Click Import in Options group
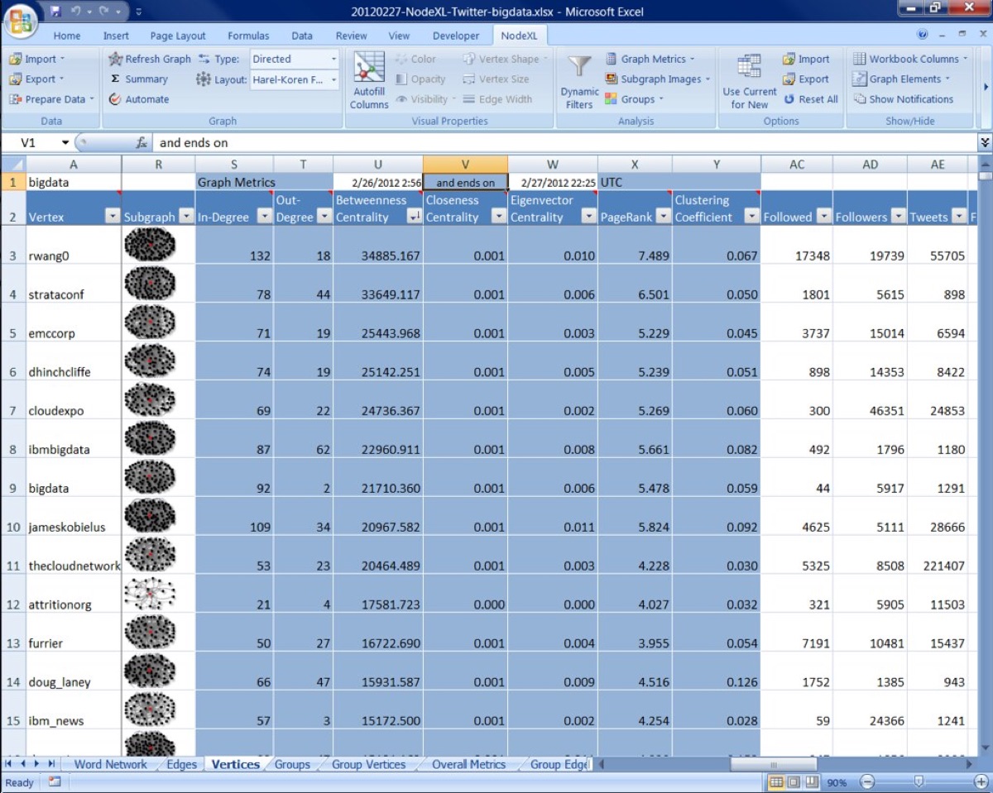The image size is (993, 793). click(x=806, y=59)
